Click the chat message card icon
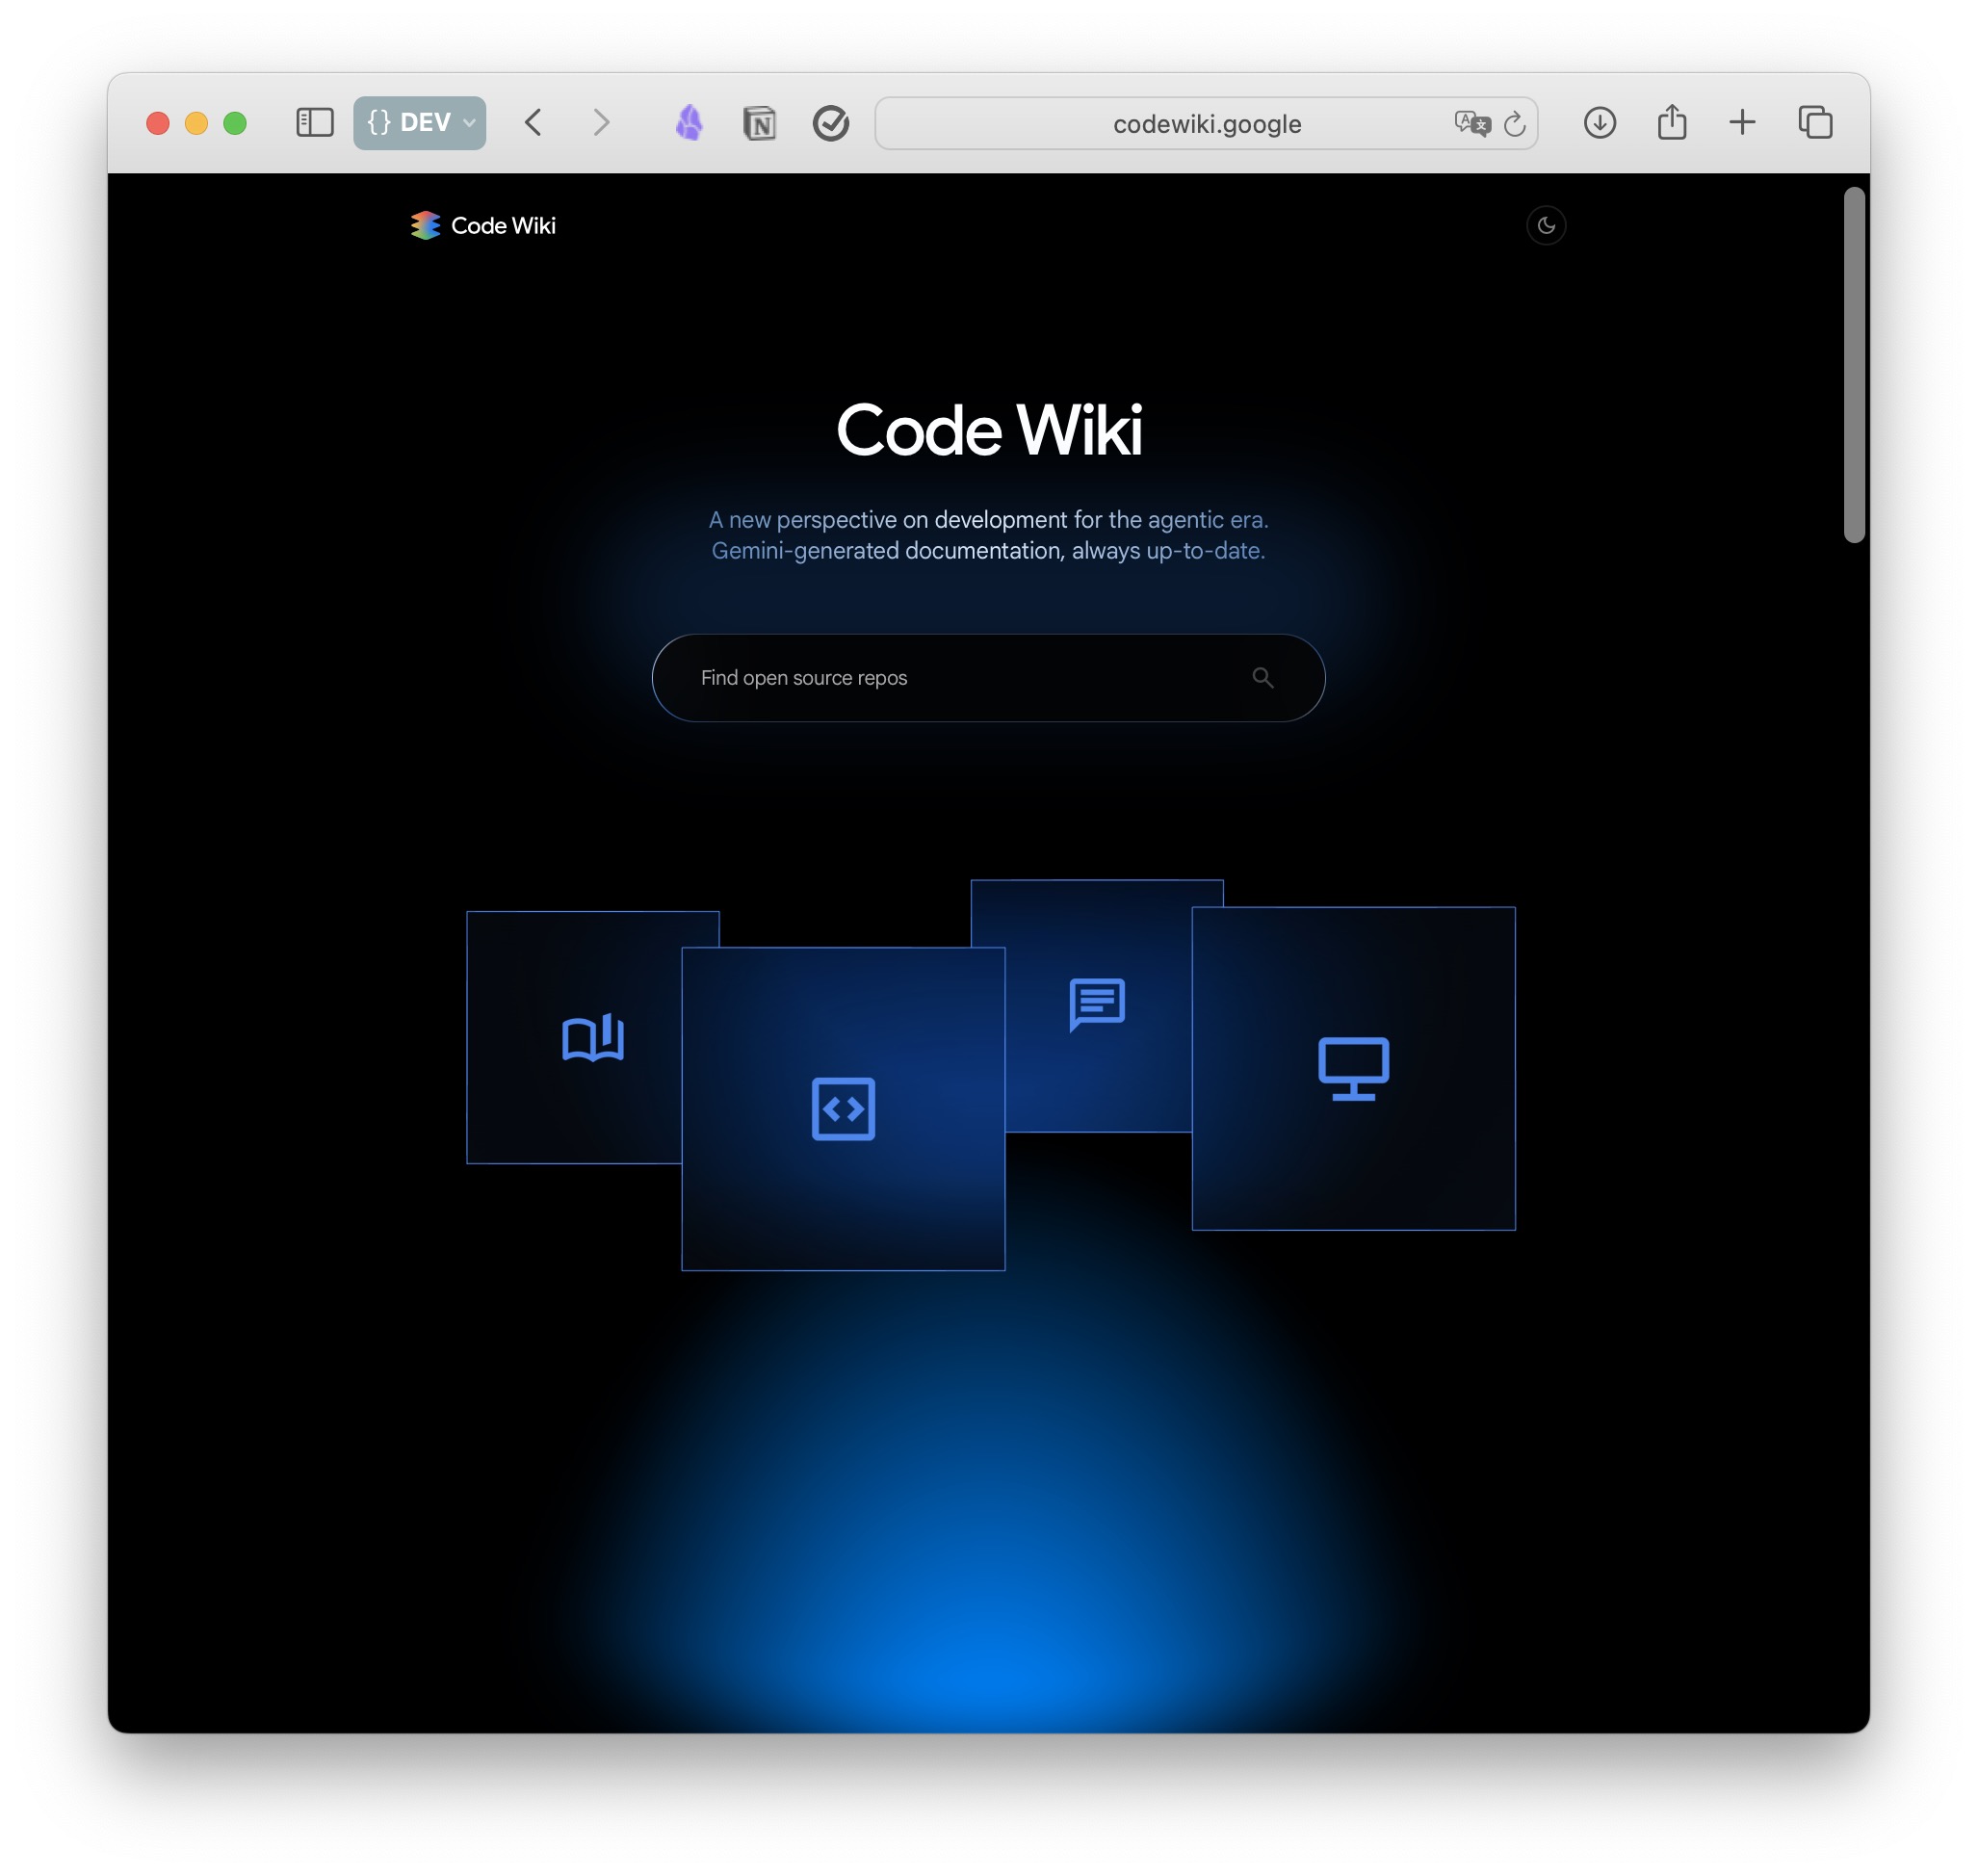This screenshot has width=1978, height=1876. (1097, 1003)
